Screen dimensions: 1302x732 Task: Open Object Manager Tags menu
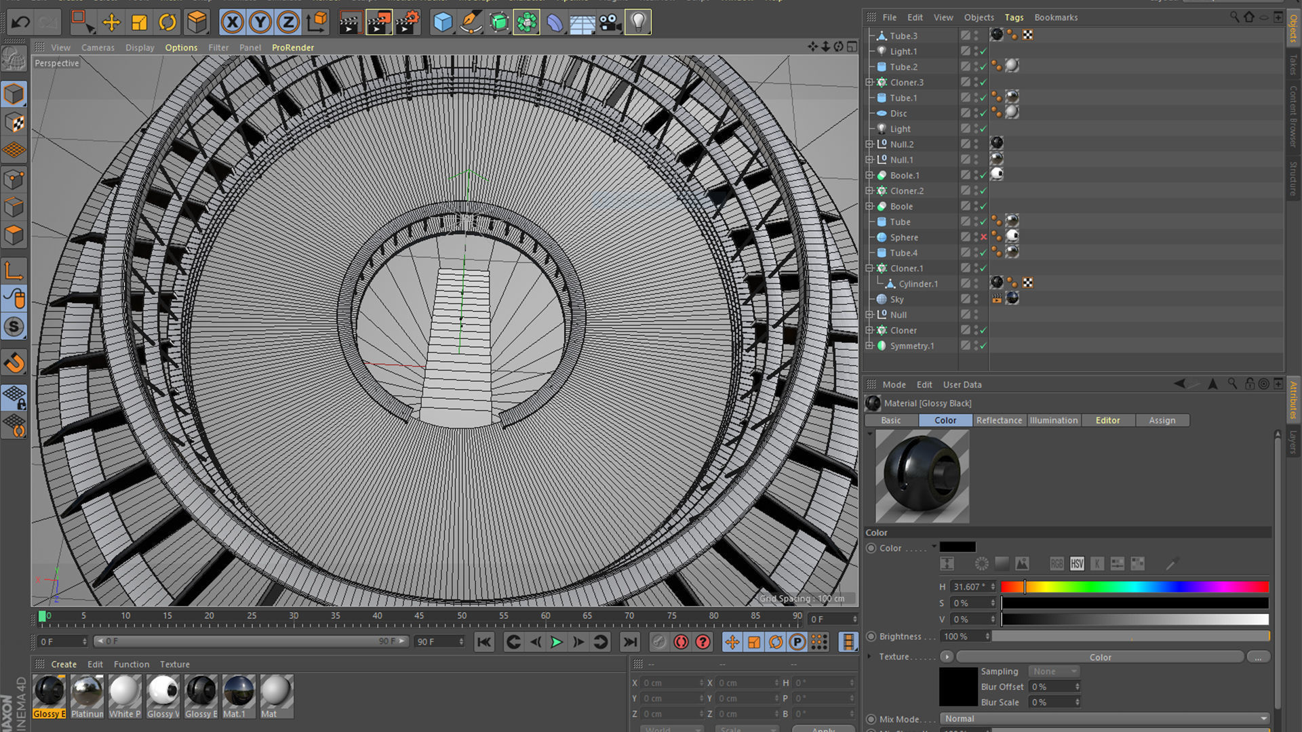[1014, 18]
